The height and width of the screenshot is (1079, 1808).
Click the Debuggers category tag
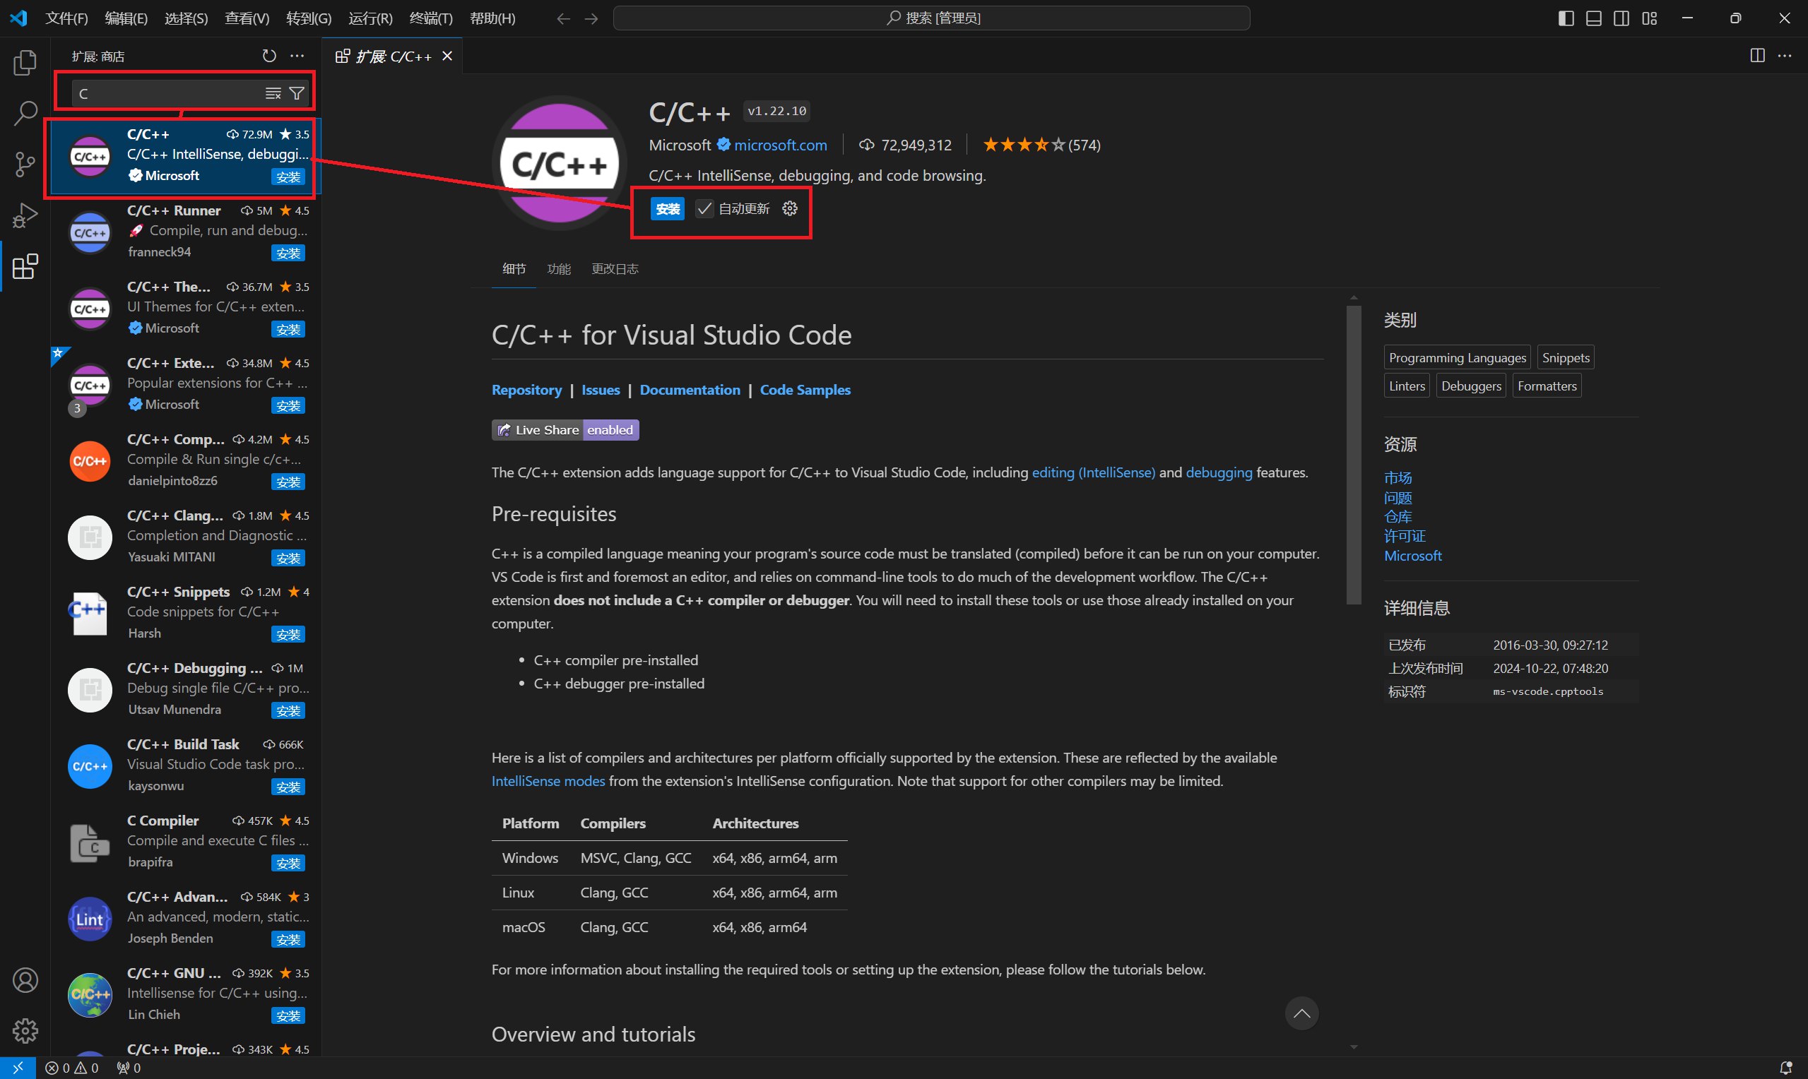[1470, 386]
